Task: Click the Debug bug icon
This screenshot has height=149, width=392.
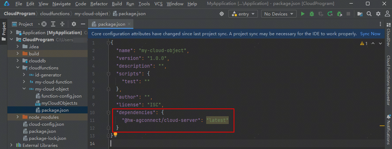Action: coord(312,14)
